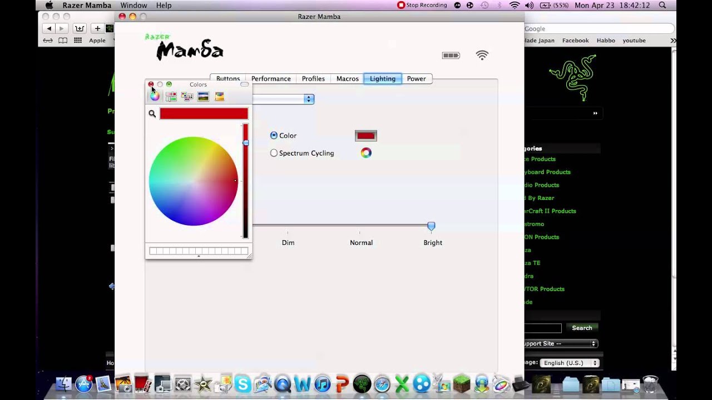Switch to Image Palettes picker mode
This screenshot has width=712, height=400.
point(203,96)
